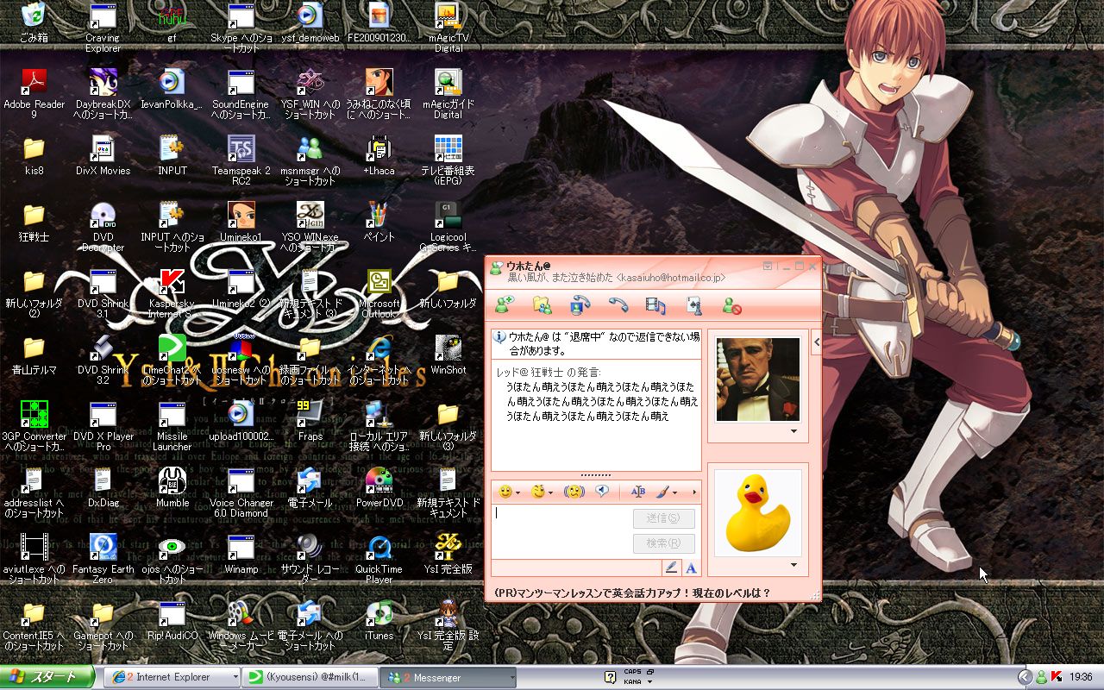Switch to Messenger taskbar group
The image size is (1104, 690).
(448, 677)
